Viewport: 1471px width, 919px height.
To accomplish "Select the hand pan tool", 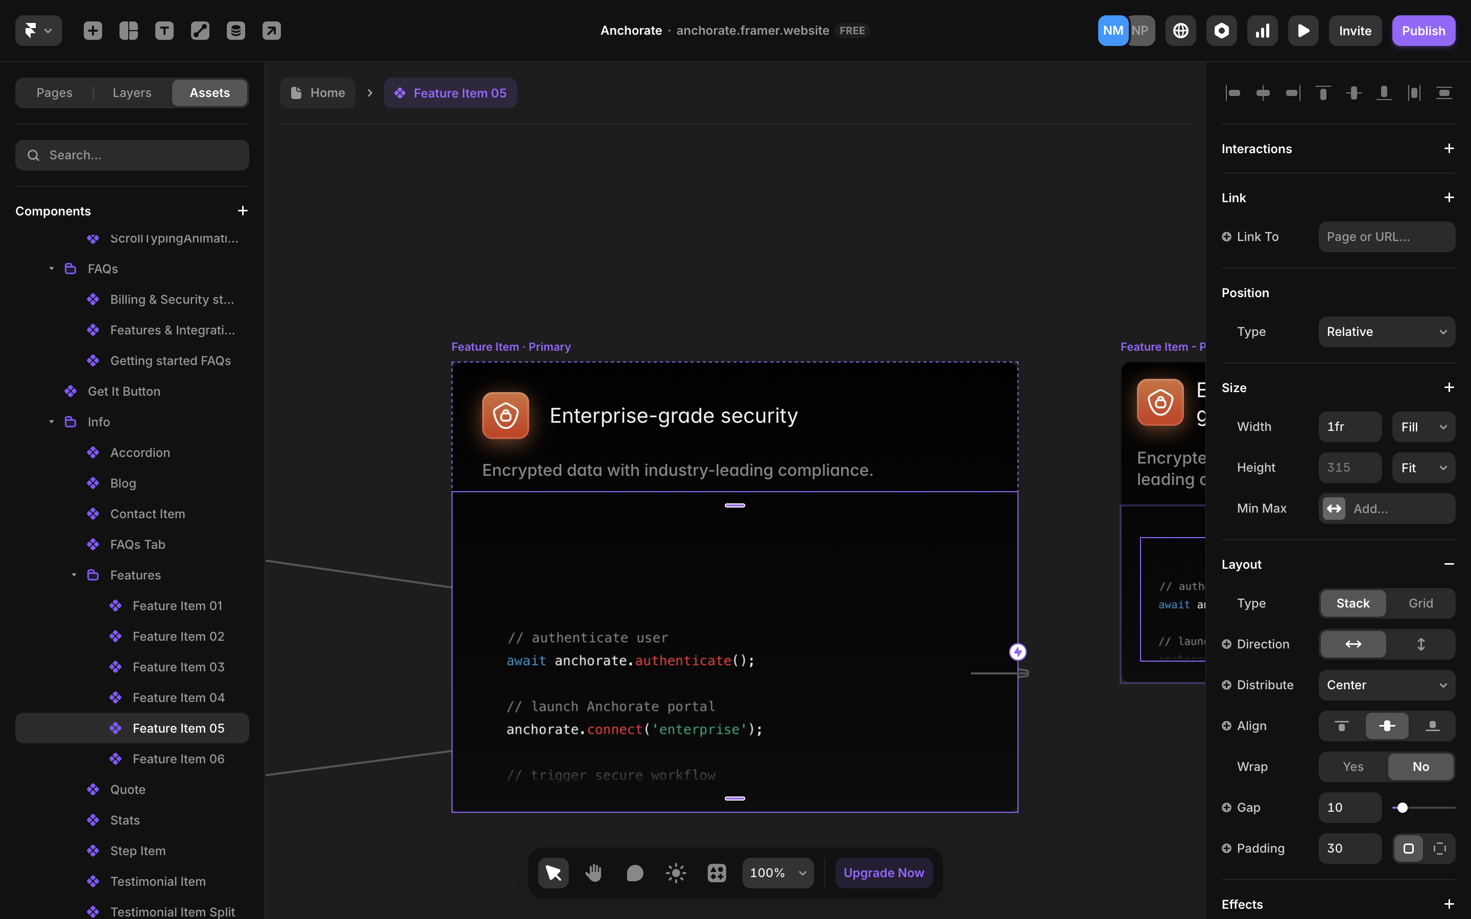I will tap(594, 873).
